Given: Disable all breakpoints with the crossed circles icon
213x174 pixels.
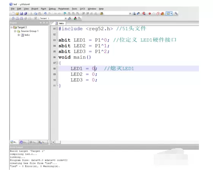Looking at the screenshot, I should click(x=158, y=13).
